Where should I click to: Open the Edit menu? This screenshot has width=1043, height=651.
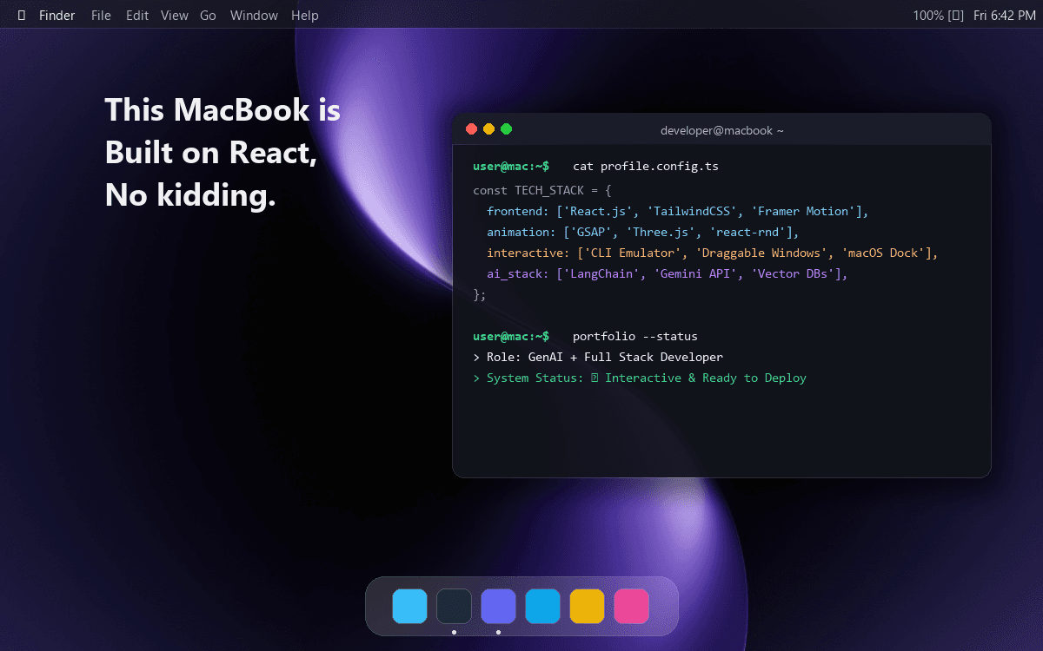point(137,16)
